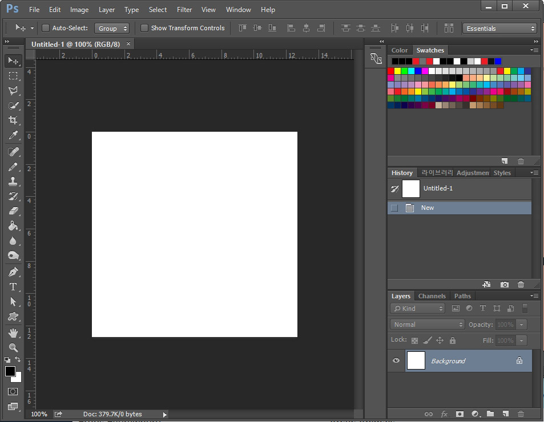Toggle history brush source for Untitled-1 snapshot
This screenshot has height=422, width=544.
point(394,189)
